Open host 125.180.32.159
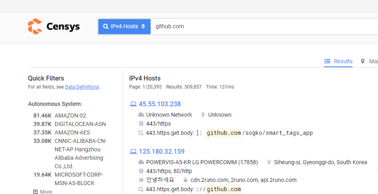 click(x=161, y=152)
